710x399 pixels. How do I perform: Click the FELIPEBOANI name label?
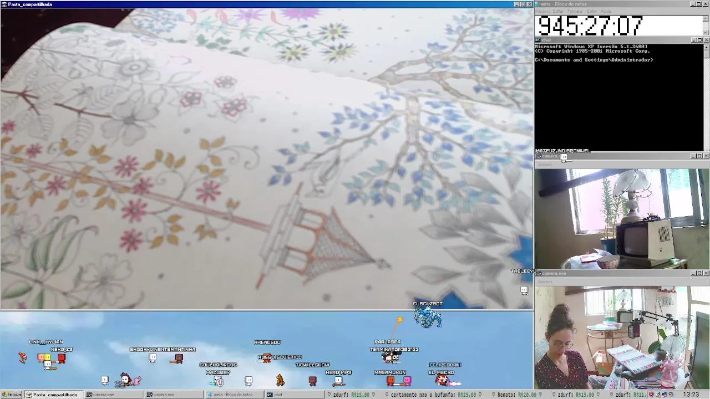coord(445,365)
